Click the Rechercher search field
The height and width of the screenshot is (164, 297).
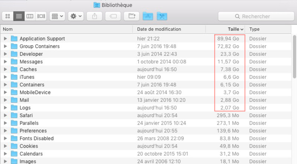tap(256, 16)
